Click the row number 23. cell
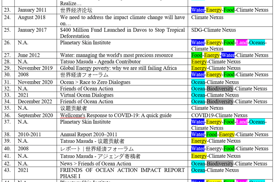274x182 pixels. tap(8, 10)
